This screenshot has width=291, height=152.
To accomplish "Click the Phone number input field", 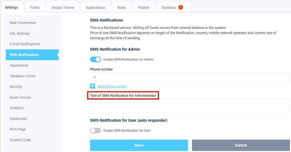I will 190,77.
